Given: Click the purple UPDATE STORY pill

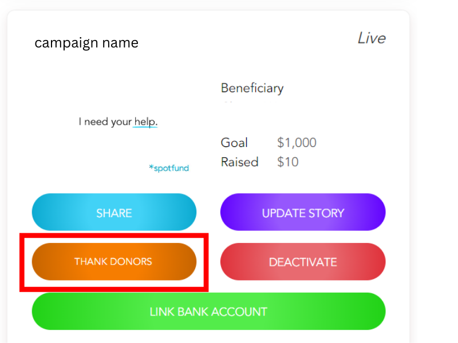Looking at the screenshot, I should [303, 212].
